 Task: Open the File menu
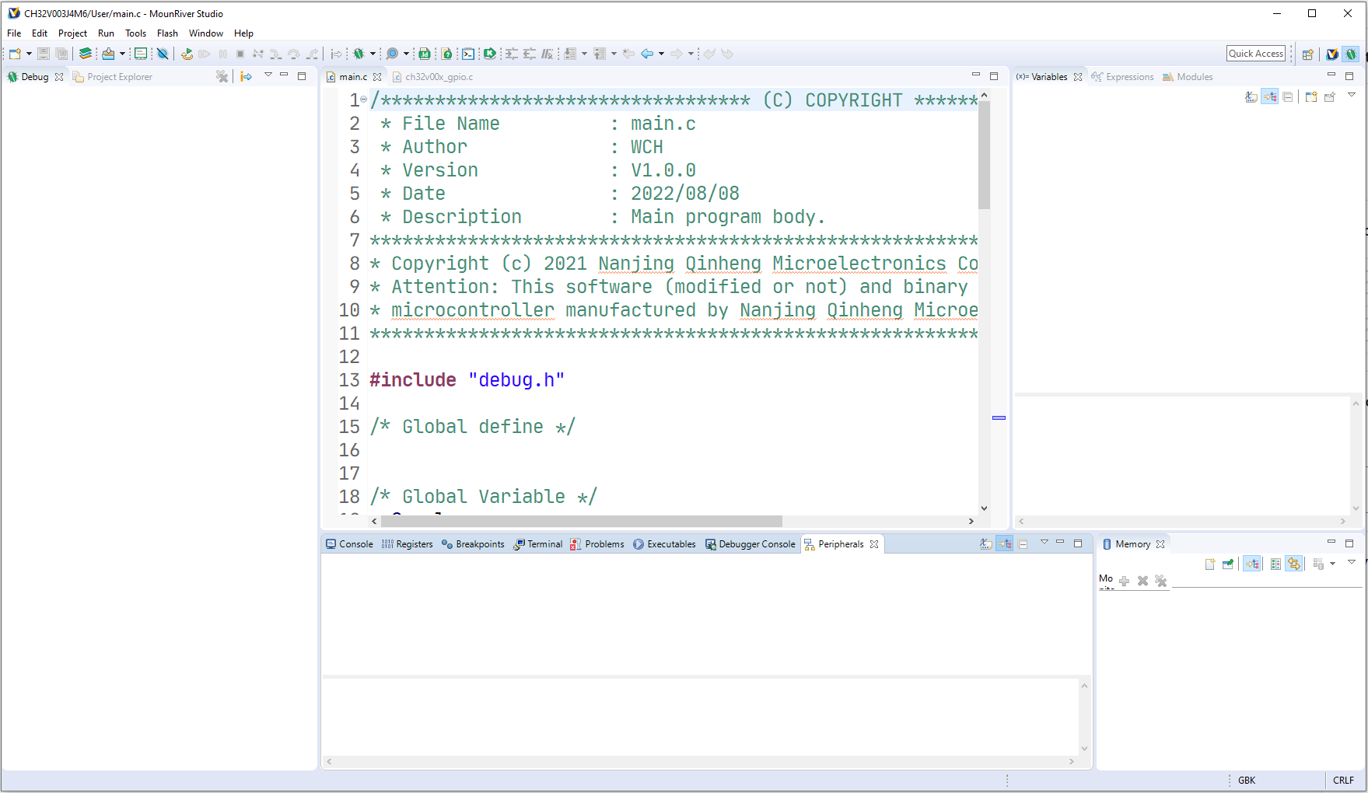[14, 33]
